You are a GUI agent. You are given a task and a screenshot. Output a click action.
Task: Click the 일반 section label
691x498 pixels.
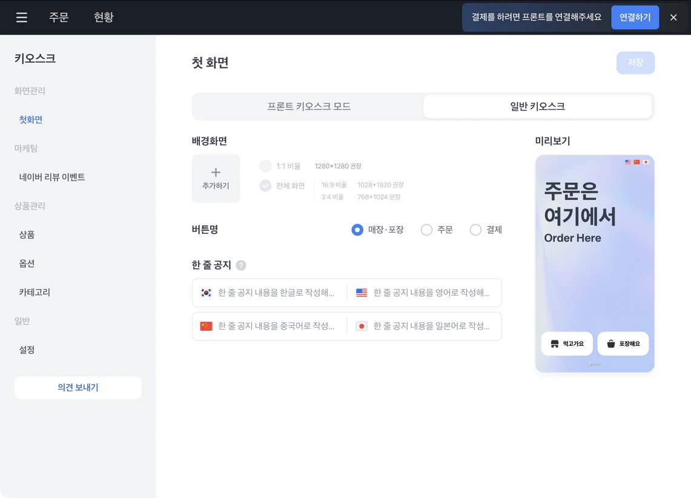click(22, 321)
